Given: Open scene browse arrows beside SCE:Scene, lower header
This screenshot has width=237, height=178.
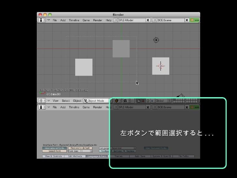Looking at the screenshot, I should pyautogui.click(x=155, y=107).
